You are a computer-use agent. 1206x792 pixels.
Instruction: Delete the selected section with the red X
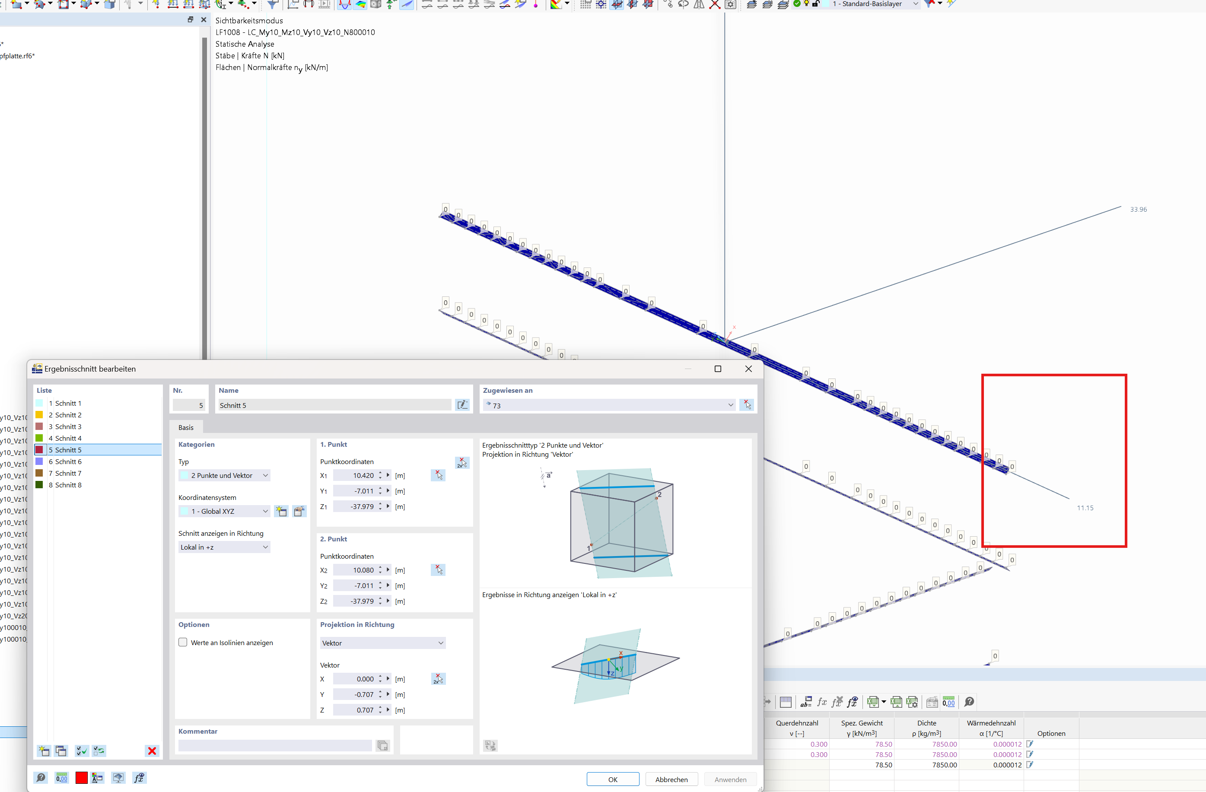click(x=152, y=751)
